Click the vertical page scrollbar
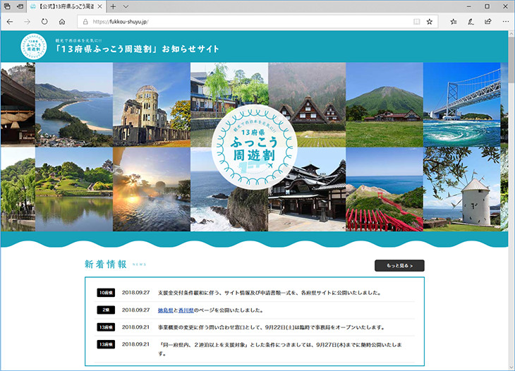 pyautogui.click(x=511, y=197)
